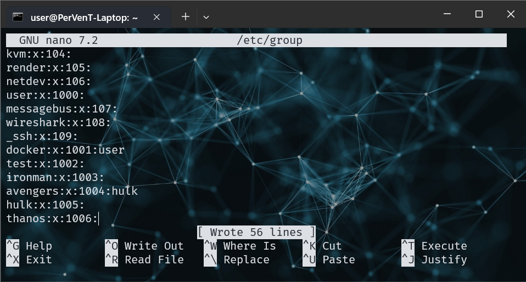The image size is (526, 282).
Task: Open a new terminal tab
Action: pyautogui.click(x=186, y=16)
